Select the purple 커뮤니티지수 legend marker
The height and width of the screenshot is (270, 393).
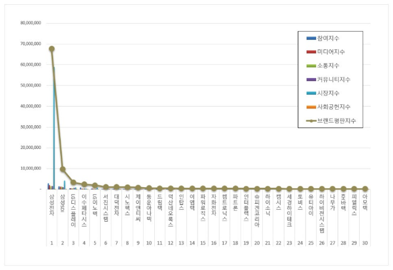pyautogui.click(x=311, y=79)
